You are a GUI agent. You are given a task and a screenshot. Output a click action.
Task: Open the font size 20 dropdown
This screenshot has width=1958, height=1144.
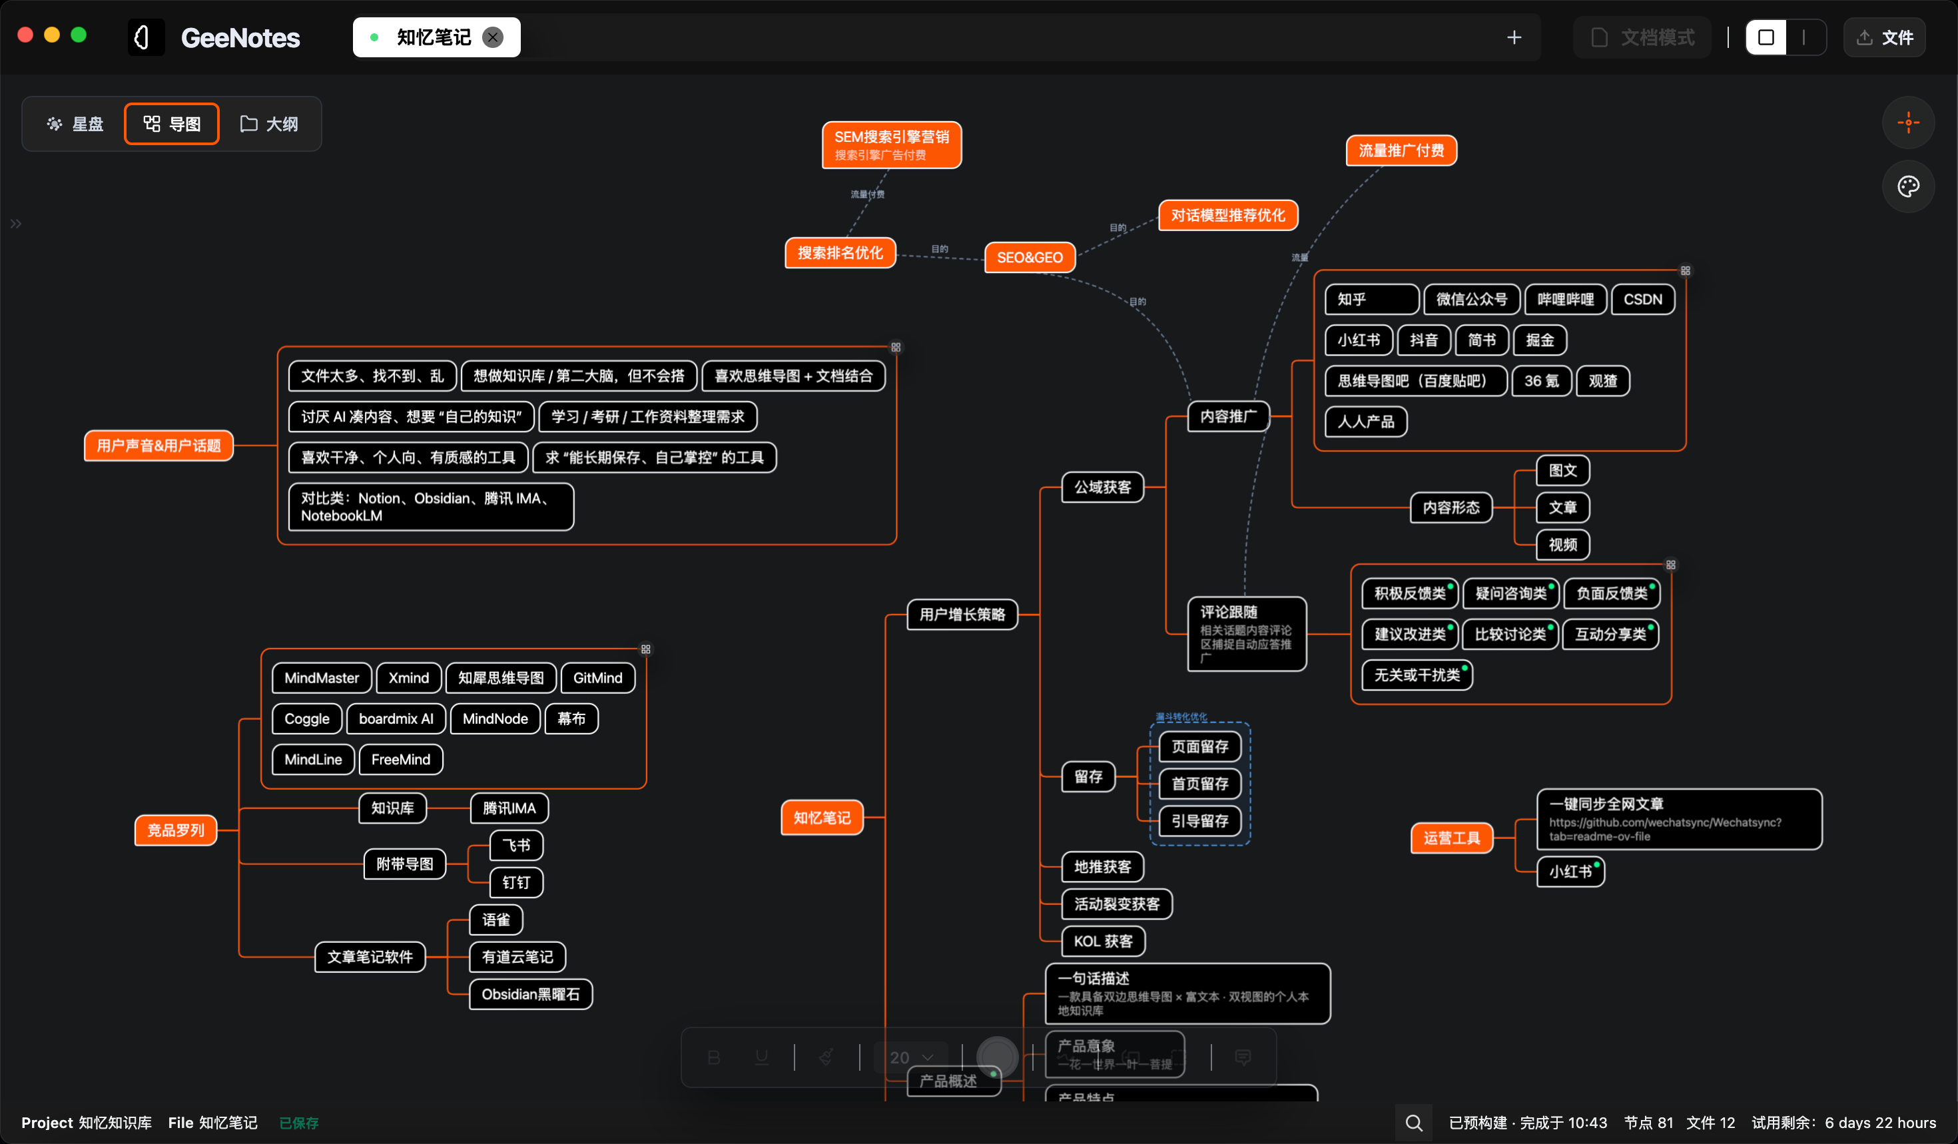(910, 1057)
